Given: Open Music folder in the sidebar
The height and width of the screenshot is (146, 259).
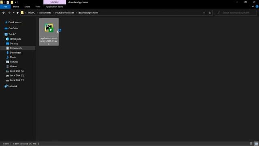Looking at the screenshot, I should (13, 57).
